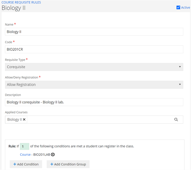Open the Allow/Deny Registration dropdown
This screenshot has height=170, width=191.
94,85
